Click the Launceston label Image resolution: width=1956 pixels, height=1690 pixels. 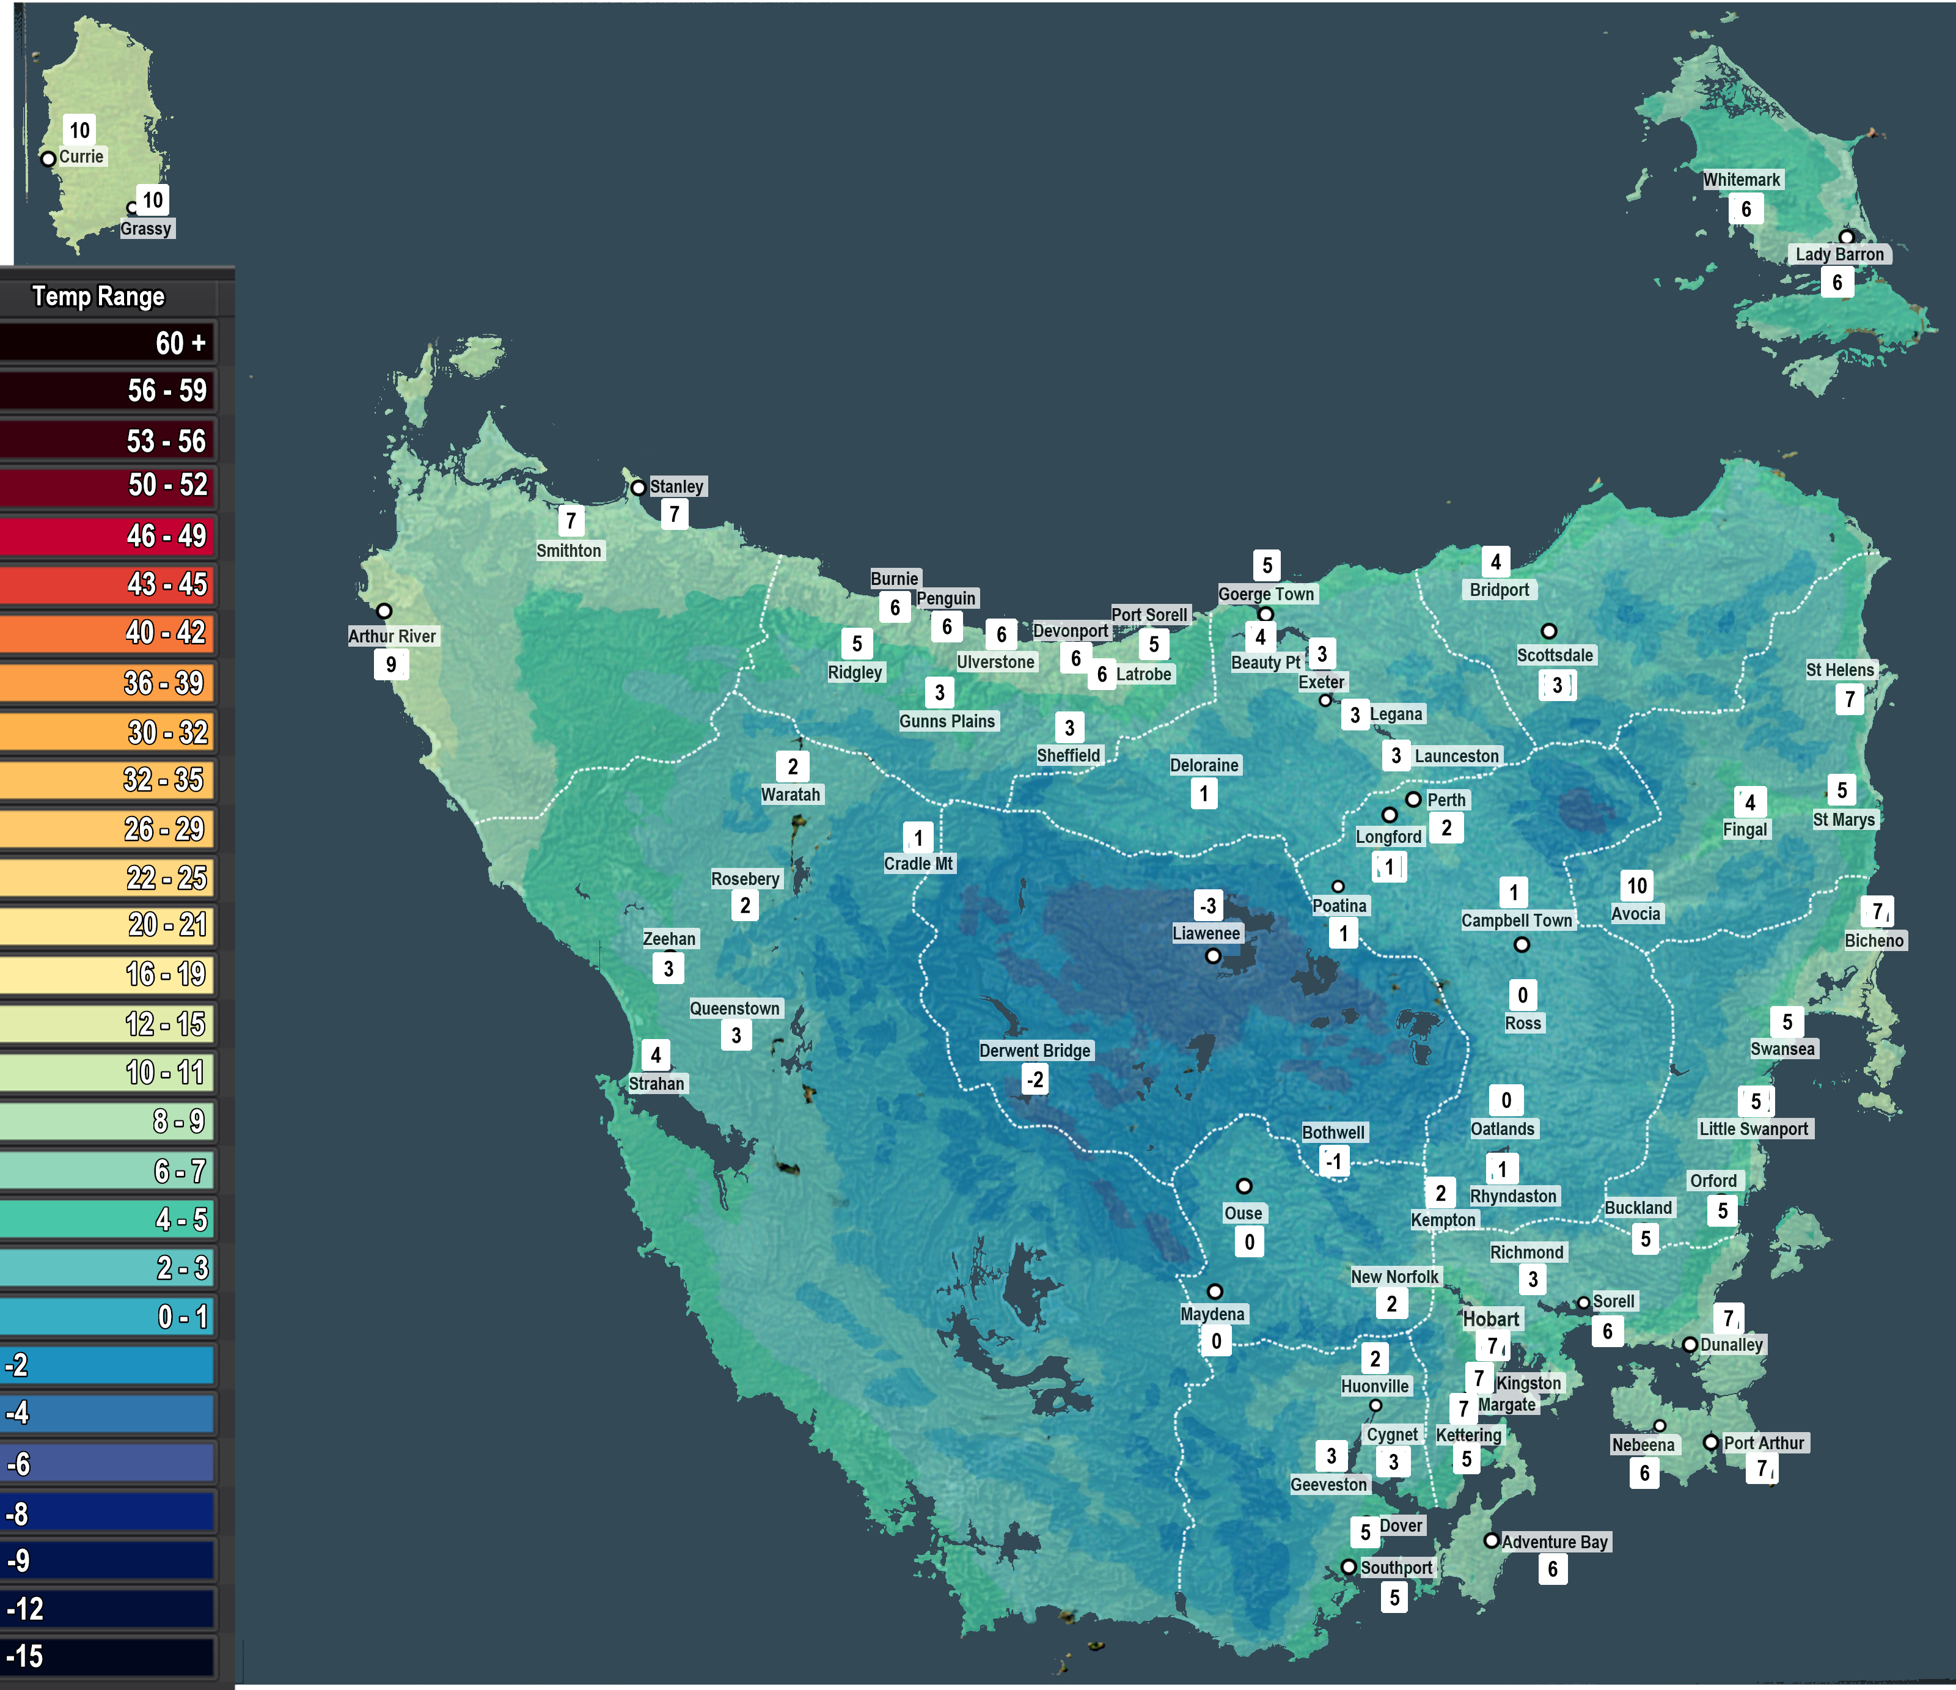click(x=1457, y=755)
